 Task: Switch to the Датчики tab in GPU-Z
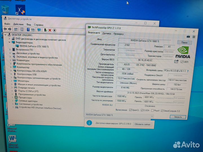click(107, 33)
